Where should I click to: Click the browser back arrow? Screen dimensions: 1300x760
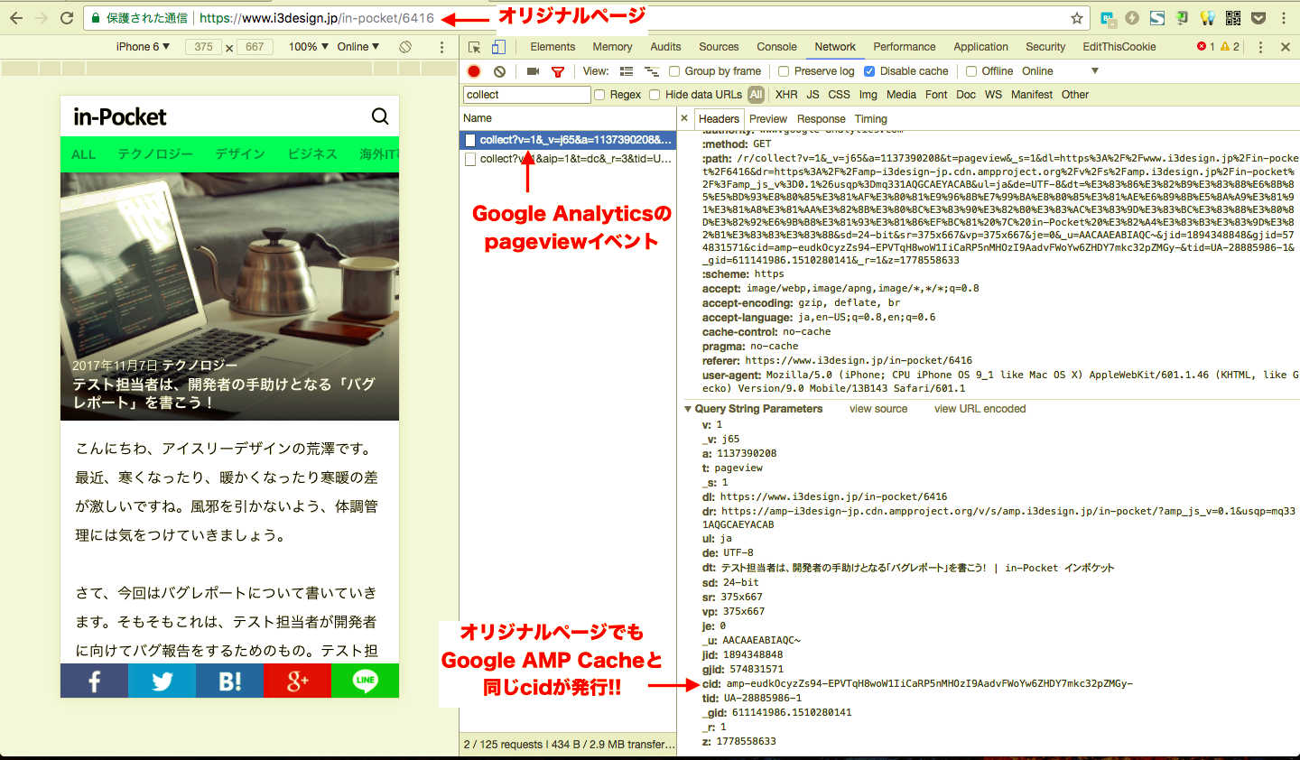point(16,18)
